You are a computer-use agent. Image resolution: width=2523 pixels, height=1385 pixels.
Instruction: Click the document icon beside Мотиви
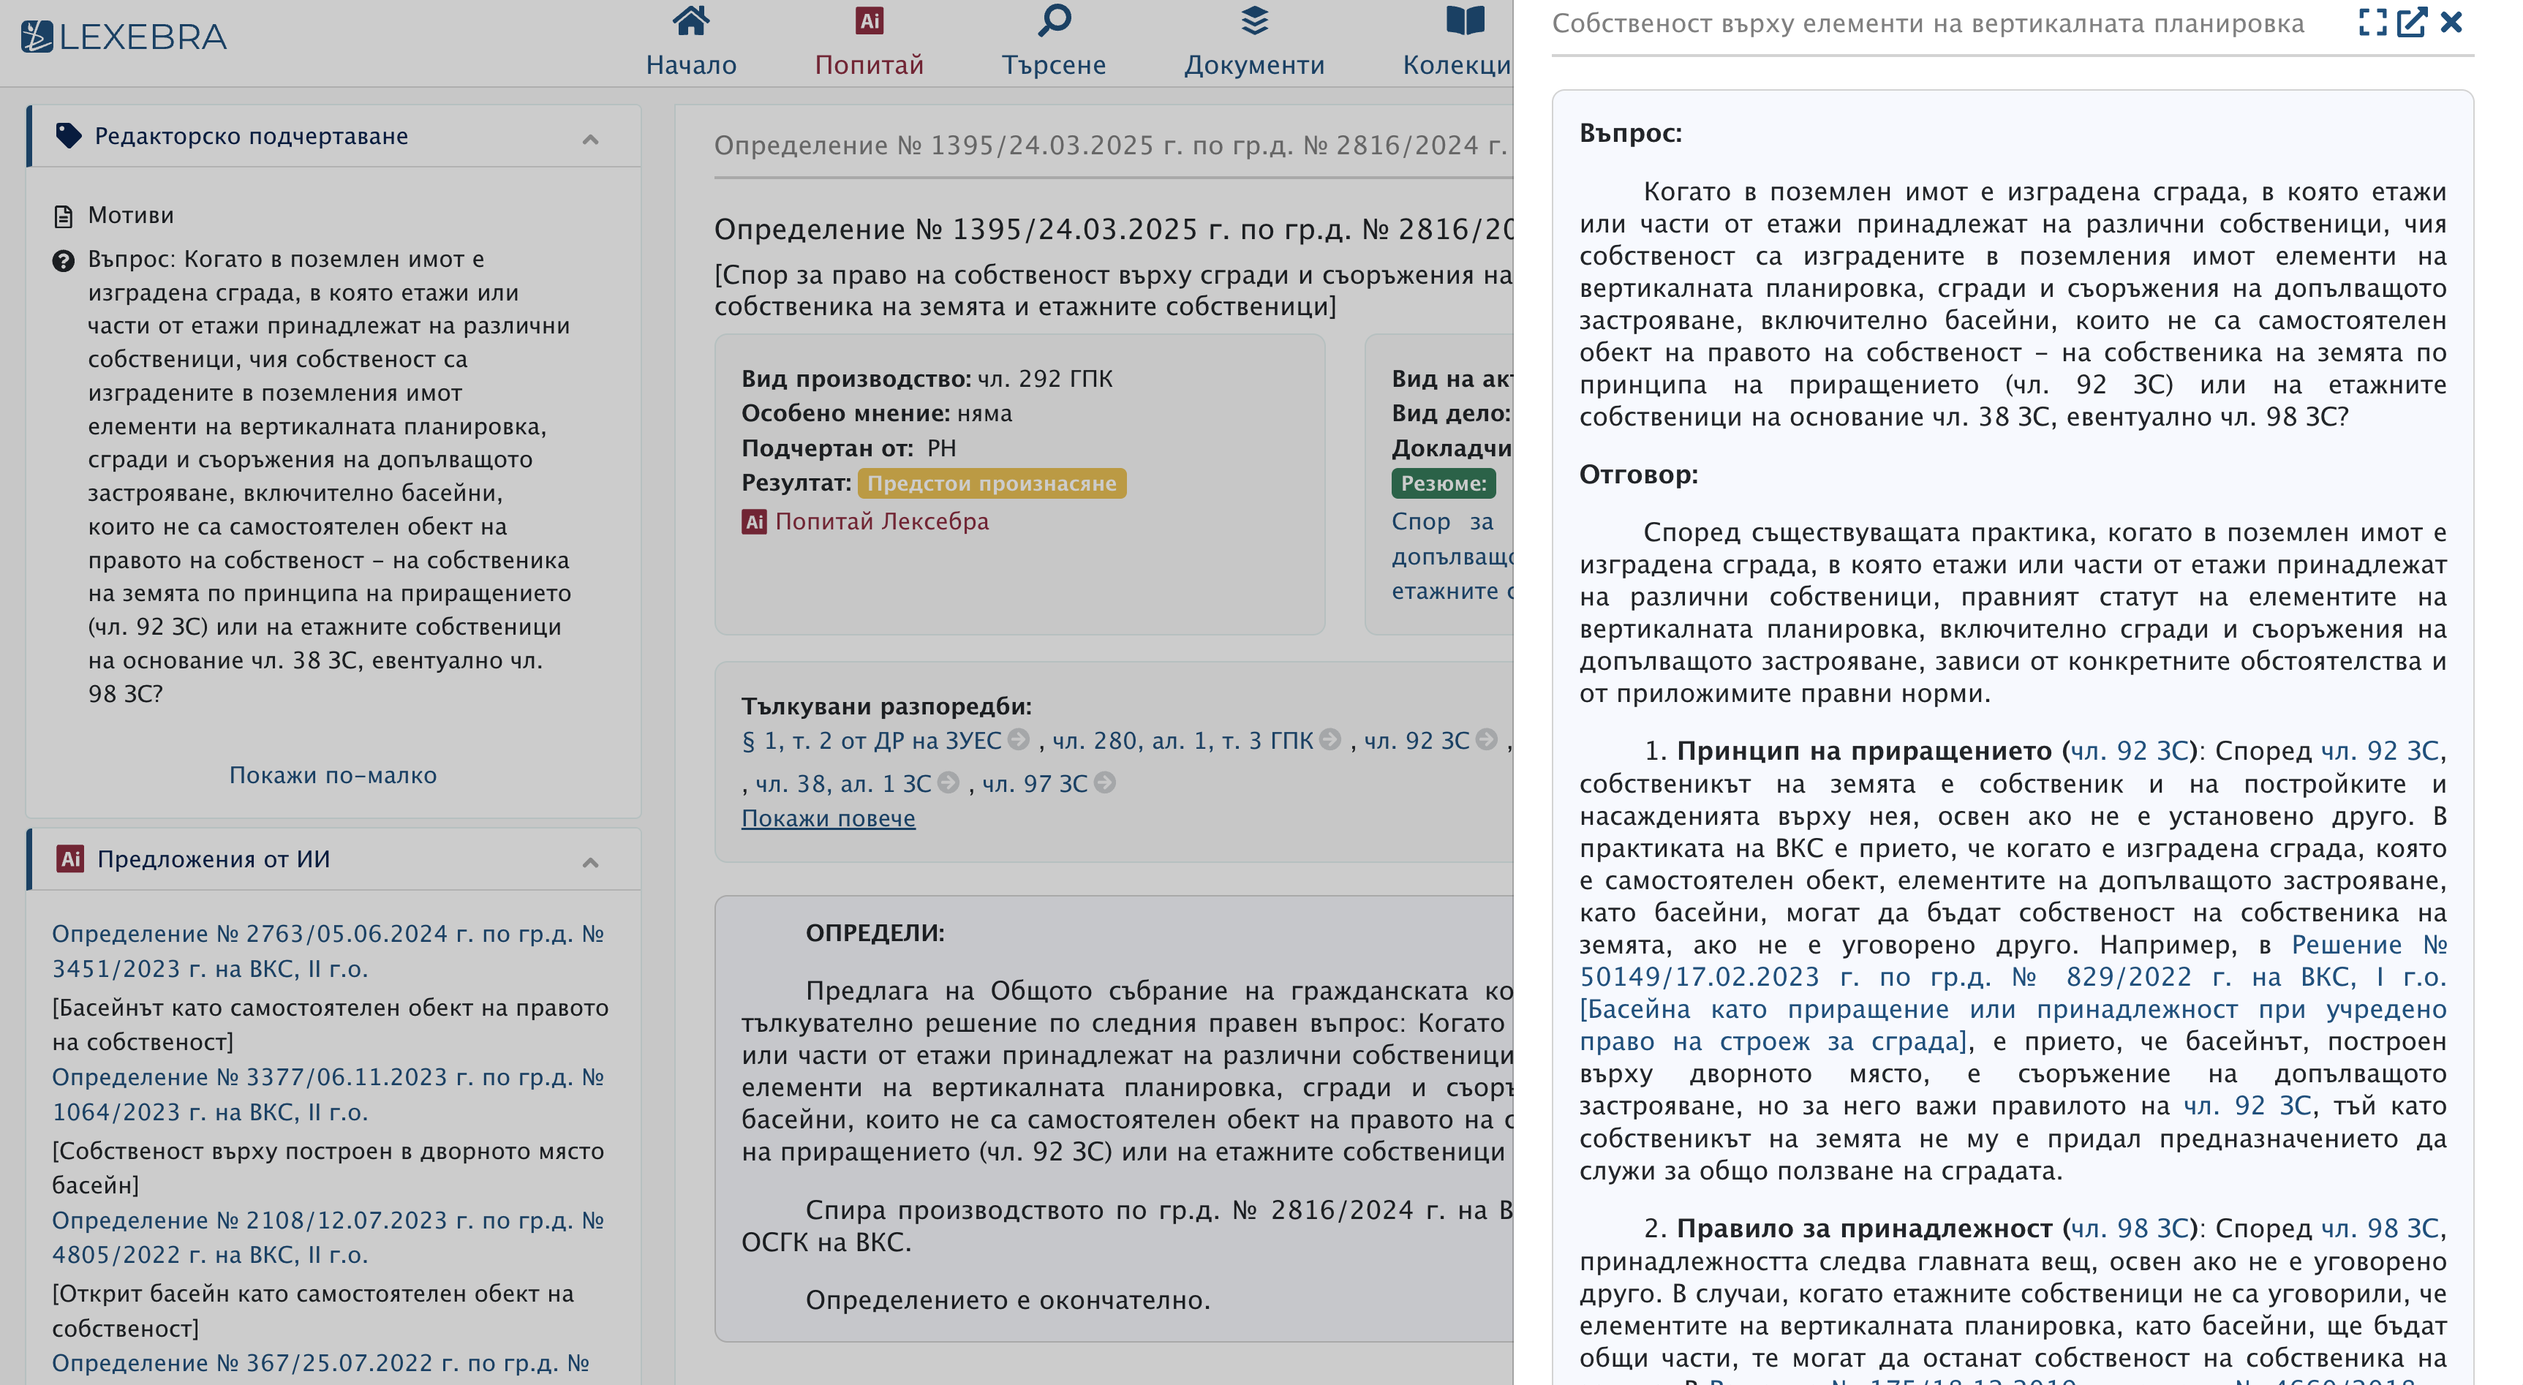(x=64, y=216)
